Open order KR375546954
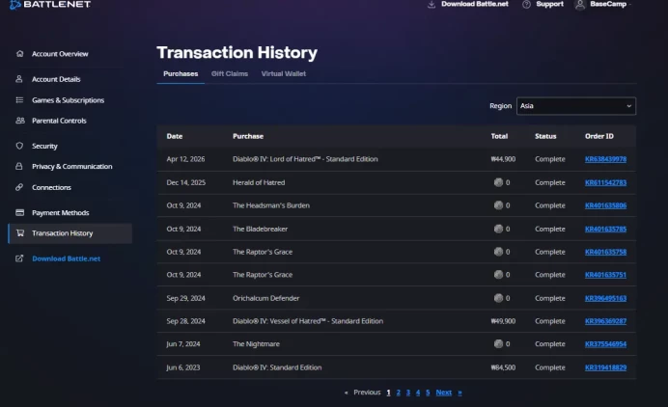Screen dimensions: 668x407 click(605, 344)
